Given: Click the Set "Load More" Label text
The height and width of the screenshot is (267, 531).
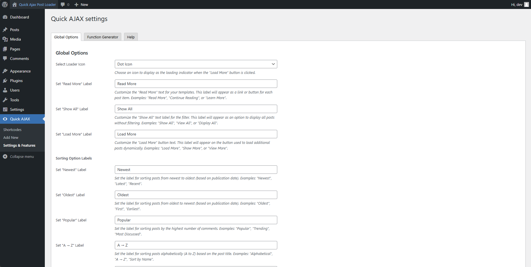Looking at the screenshot, I should coord(74,134).
